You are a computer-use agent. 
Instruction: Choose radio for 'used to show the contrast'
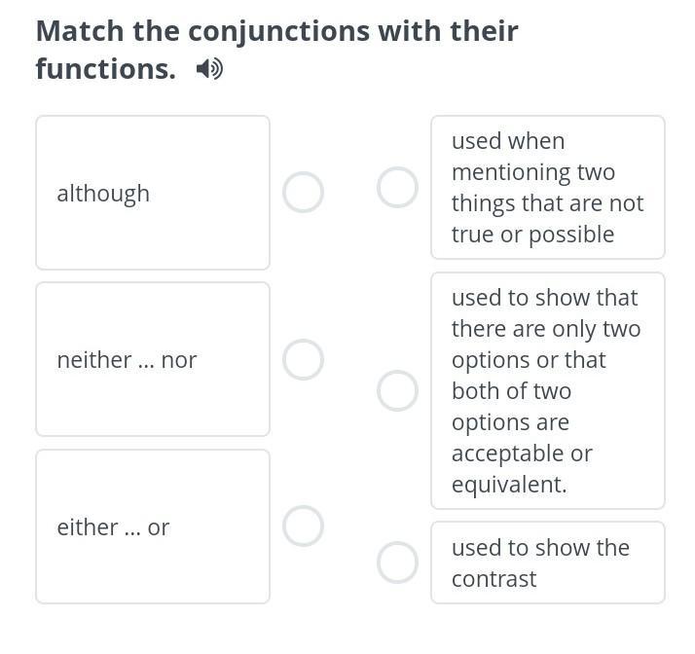click(x=397, y=563)
